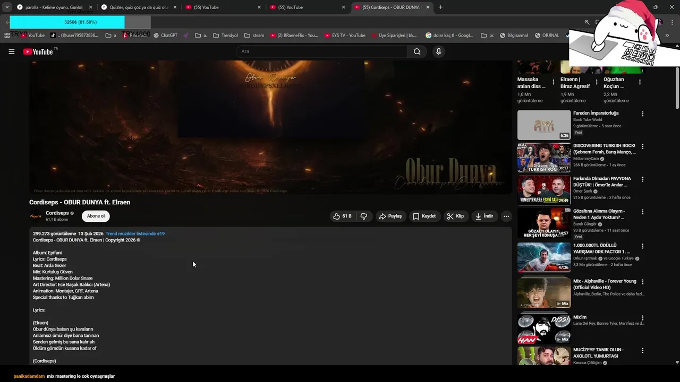Open the steam bookmarks folder
Screen dimensions: 680x382
[x=254, y=36]
